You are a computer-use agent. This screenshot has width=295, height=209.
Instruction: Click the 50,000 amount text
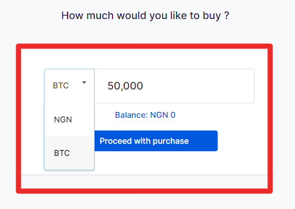click(125, 86)
